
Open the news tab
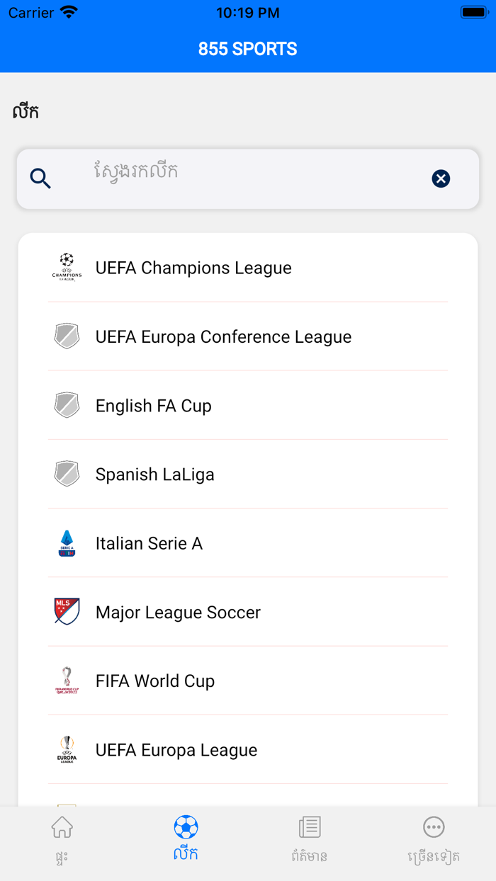tap(310, 839)
